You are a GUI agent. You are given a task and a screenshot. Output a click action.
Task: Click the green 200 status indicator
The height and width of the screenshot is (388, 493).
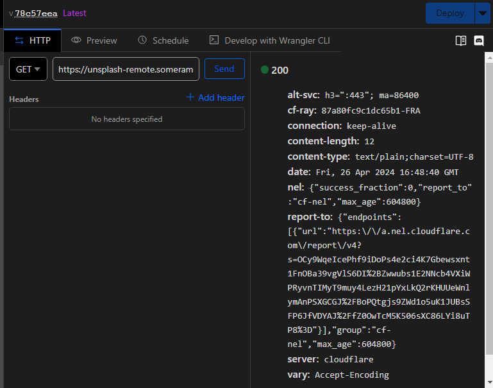coord(265,70)
